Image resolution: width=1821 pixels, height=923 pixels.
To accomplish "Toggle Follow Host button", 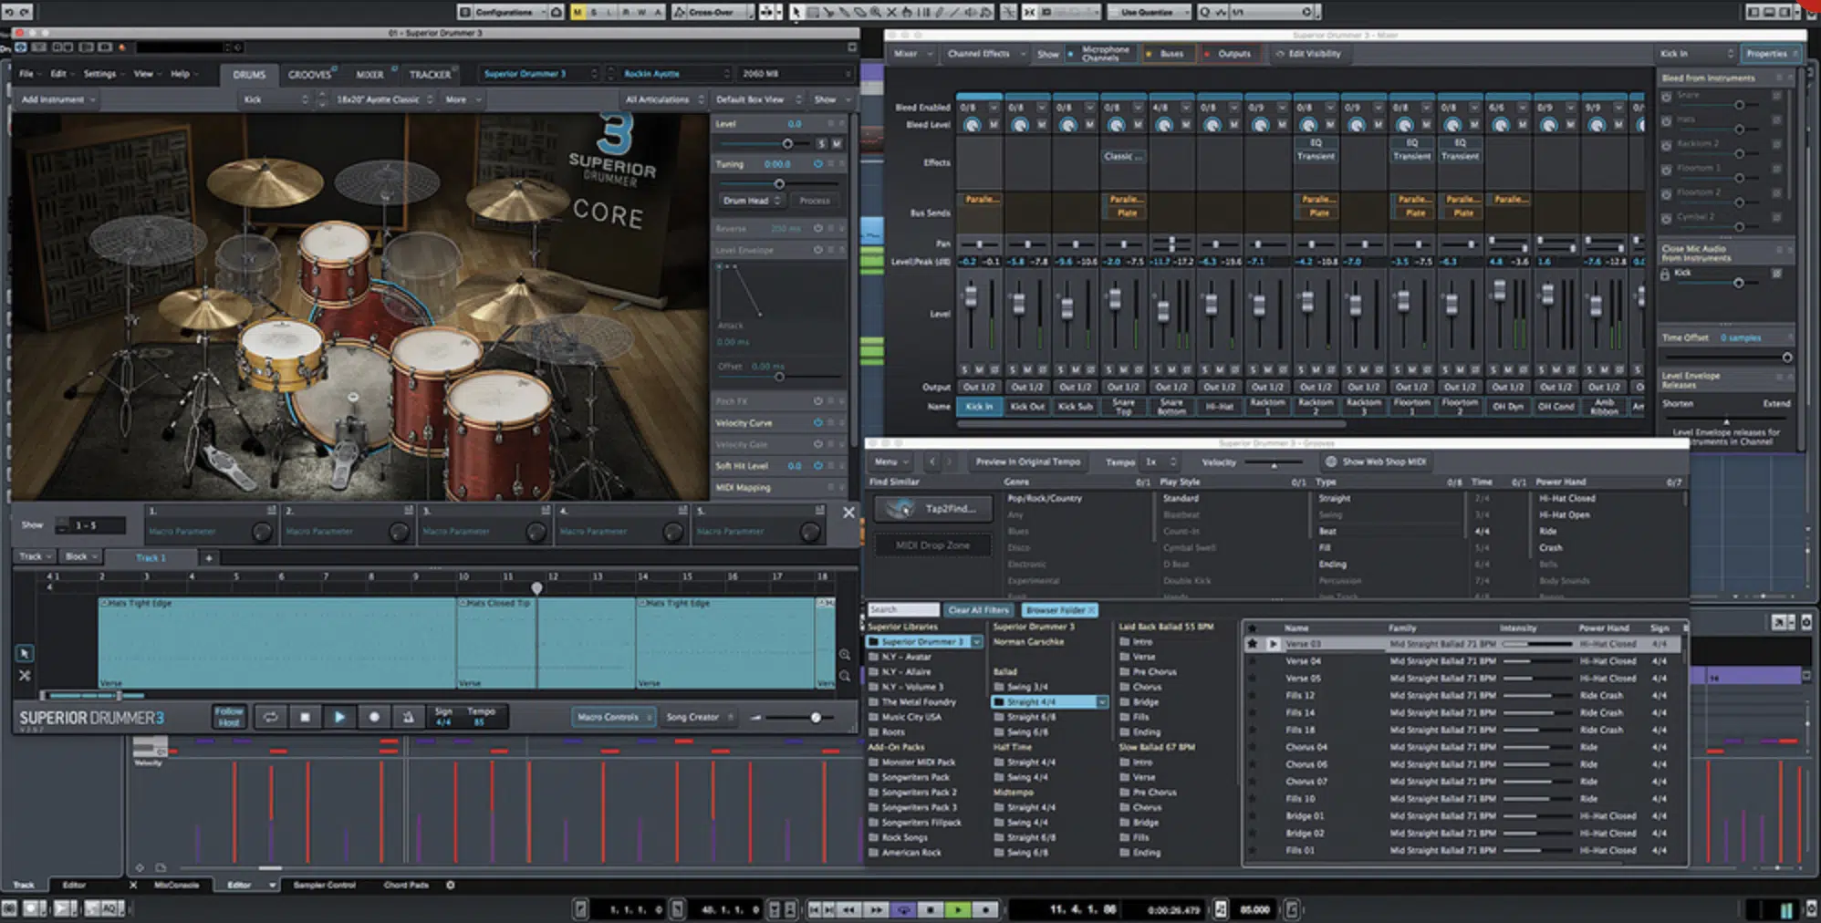I will [x=229, y=717].
